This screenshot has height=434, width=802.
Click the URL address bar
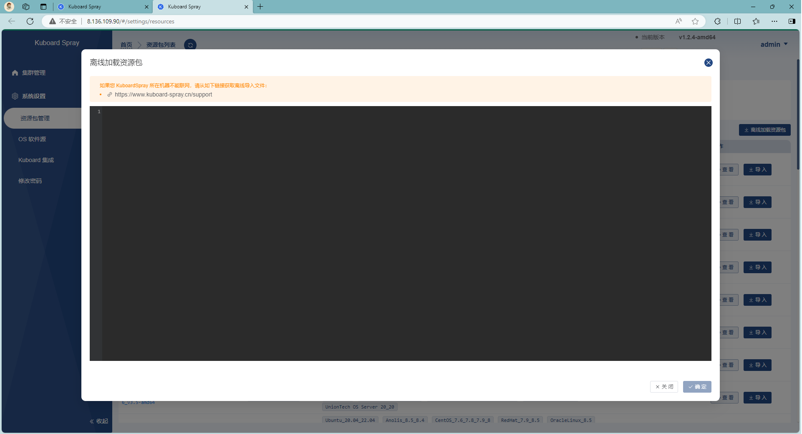point(334,21)
